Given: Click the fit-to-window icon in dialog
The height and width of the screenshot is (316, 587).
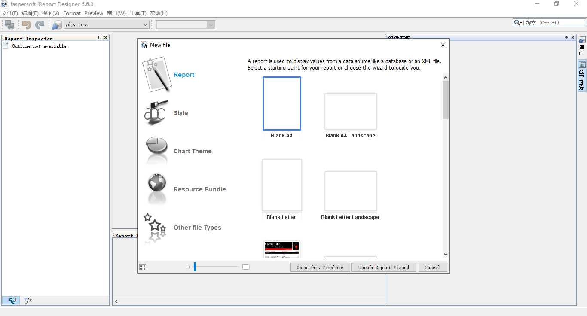Looking at the screenshot, I should pyautogui.click(x=143, y=267).
